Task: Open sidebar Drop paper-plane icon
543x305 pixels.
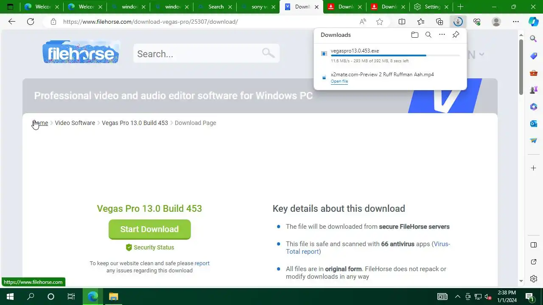Action: (x=534, y=141)
